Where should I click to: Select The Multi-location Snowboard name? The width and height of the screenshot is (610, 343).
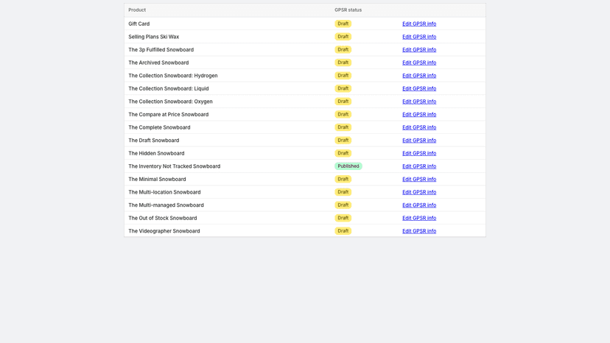coord(164,192)
